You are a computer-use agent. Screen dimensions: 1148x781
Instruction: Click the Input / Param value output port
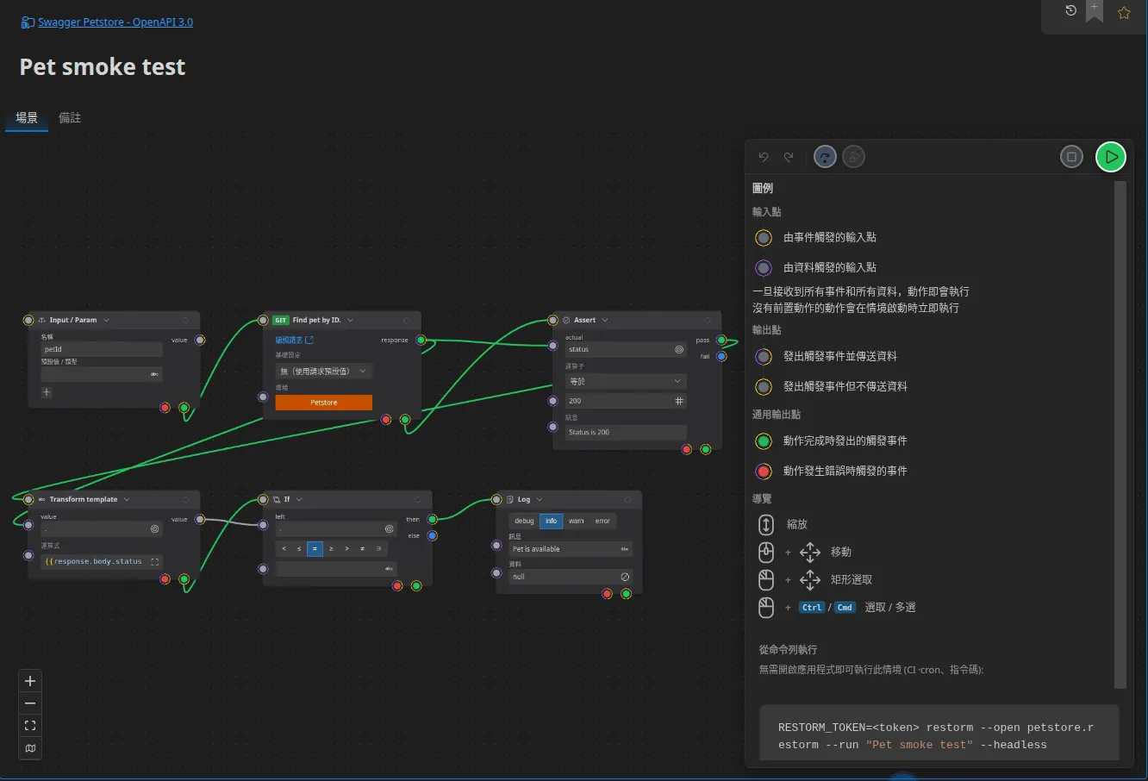(x=200, y=340)
